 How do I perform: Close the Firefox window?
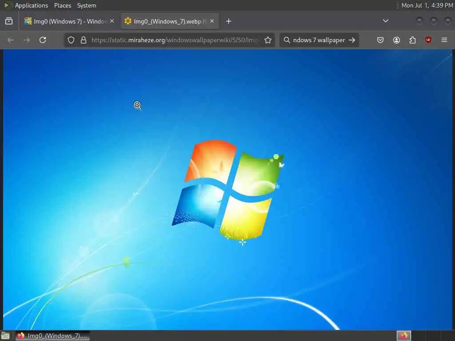point(448,21)
